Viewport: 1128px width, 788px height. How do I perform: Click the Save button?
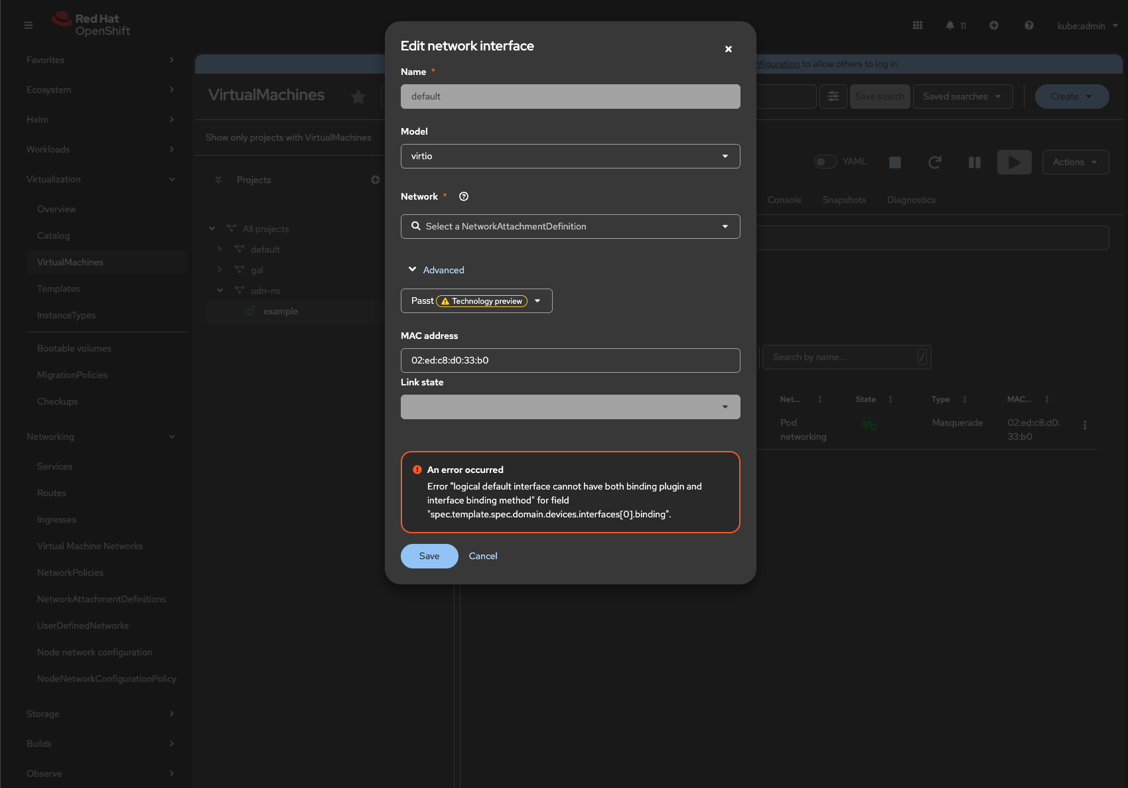[429, 557]
